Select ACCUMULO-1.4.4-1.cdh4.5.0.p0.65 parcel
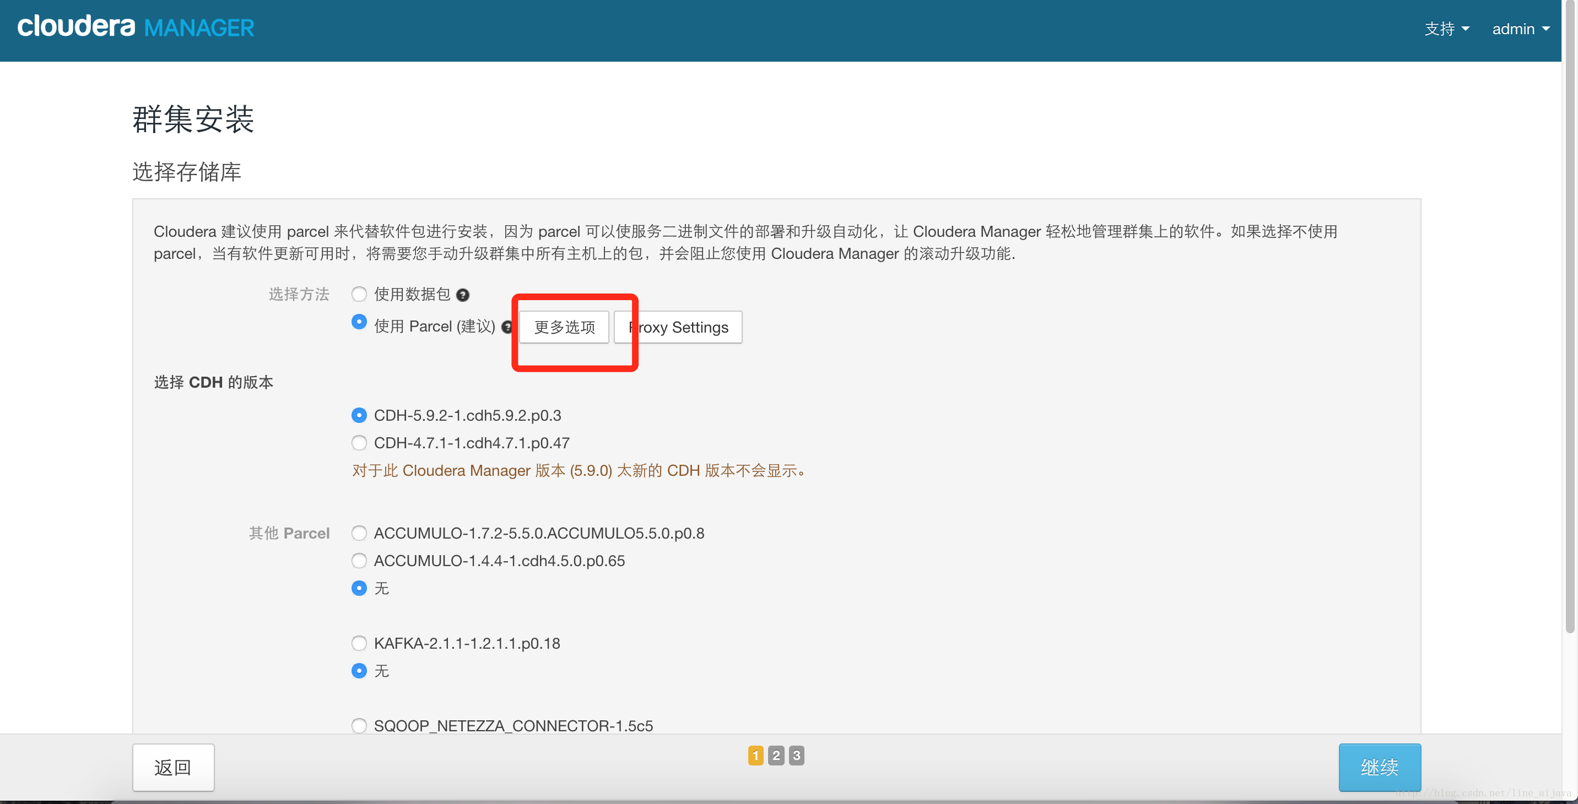Image resolution: width=1578 pixels, height=804 pixels. pyautogui.click(x=359, y=561)
